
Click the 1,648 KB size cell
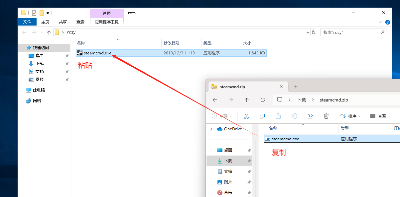click(x=257, y=53)
